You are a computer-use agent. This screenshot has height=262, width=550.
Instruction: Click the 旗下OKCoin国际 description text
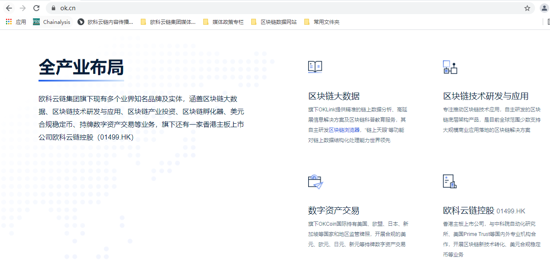coord(358,234)
